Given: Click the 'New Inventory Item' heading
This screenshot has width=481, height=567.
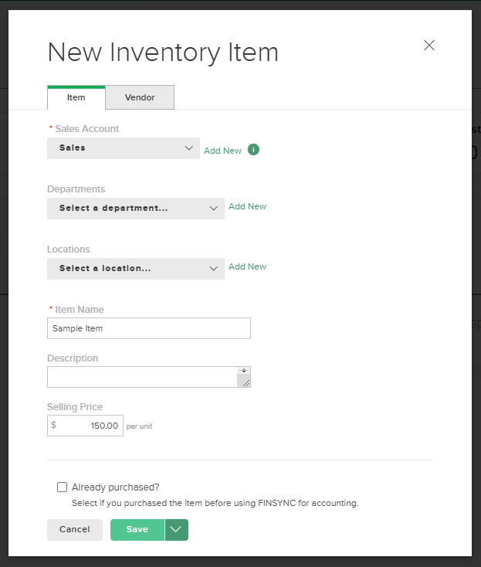Looking at the screenshot, I should (x=163, y=53).
